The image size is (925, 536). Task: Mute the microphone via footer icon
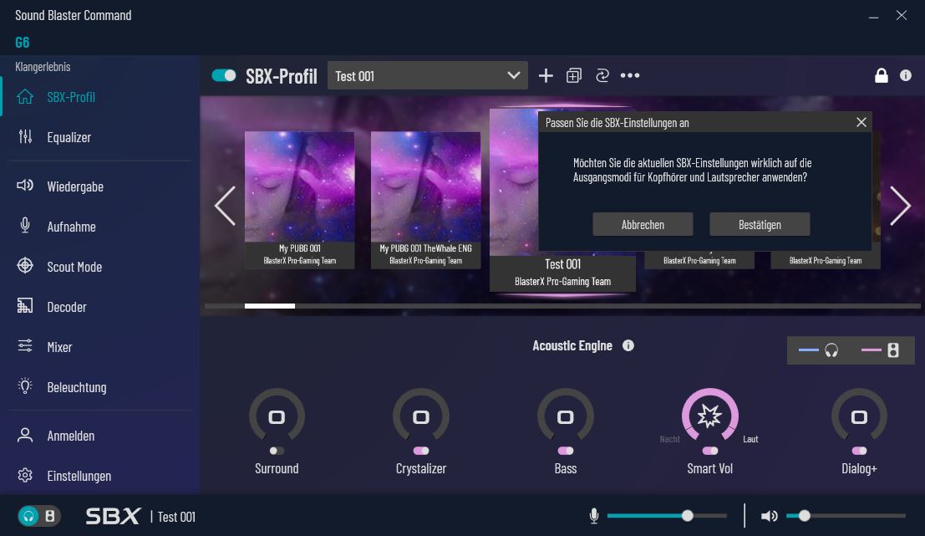594,516
